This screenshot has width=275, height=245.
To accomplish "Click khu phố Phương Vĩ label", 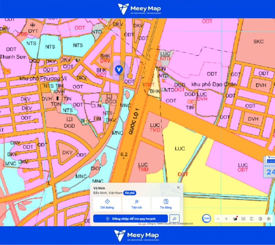I will click(43, 78).
